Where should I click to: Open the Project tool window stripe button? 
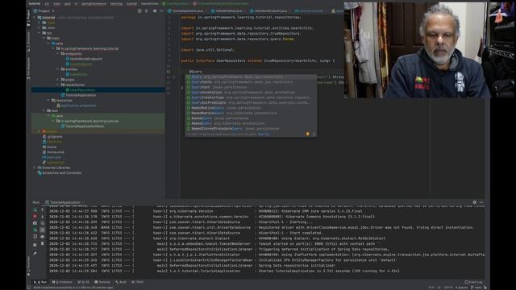coord(29,18)
